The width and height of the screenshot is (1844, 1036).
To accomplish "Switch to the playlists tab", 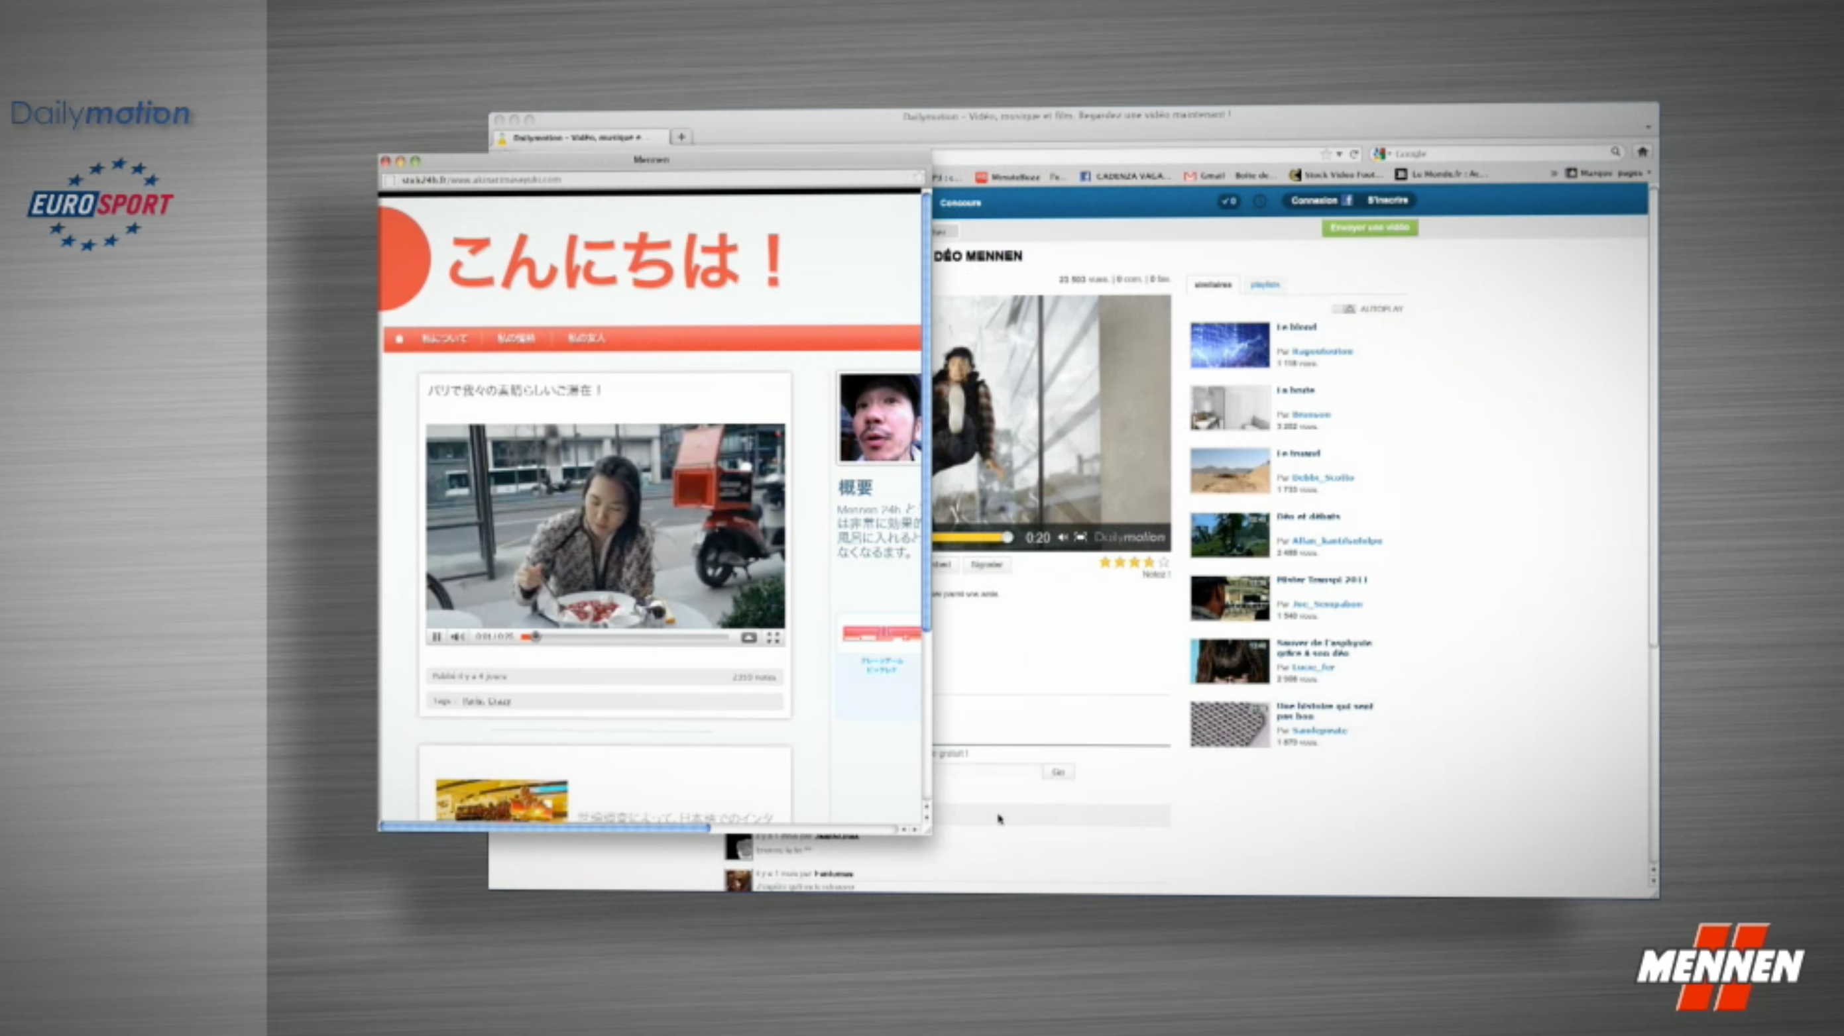I will point(1265,285).
